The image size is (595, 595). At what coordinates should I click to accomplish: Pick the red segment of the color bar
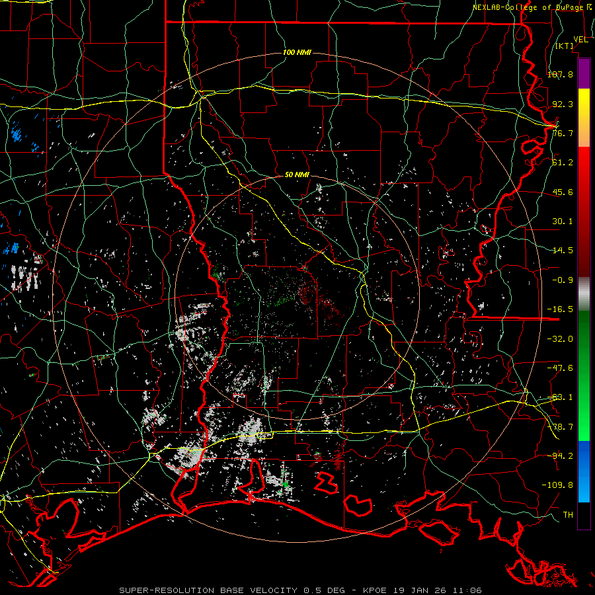point(584,212)
